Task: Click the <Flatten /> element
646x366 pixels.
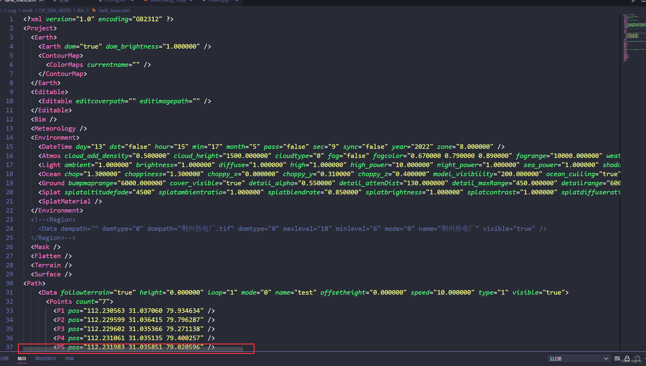Action: pyautogui.click(x=51, y=256)
